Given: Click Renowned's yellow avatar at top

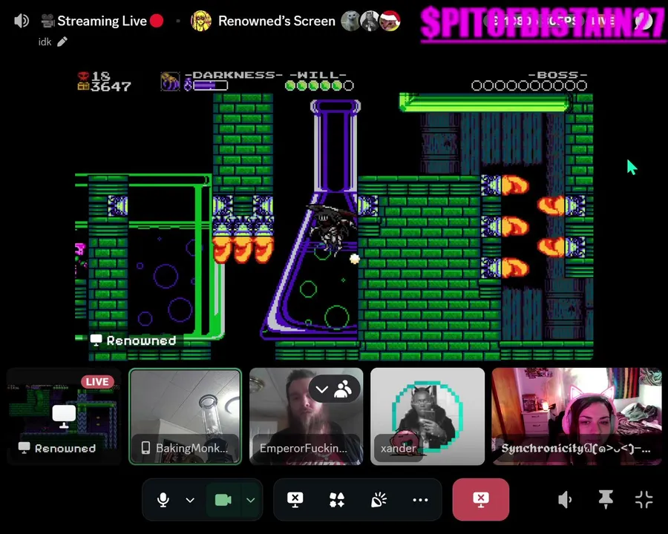Looking at the screenshot, I should [201, 21].
